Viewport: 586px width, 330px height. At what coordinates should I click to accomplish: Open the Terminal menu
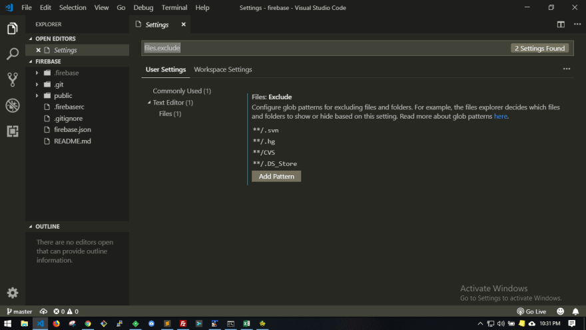174,7
